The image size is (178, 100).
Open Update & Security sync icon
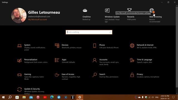19,89
